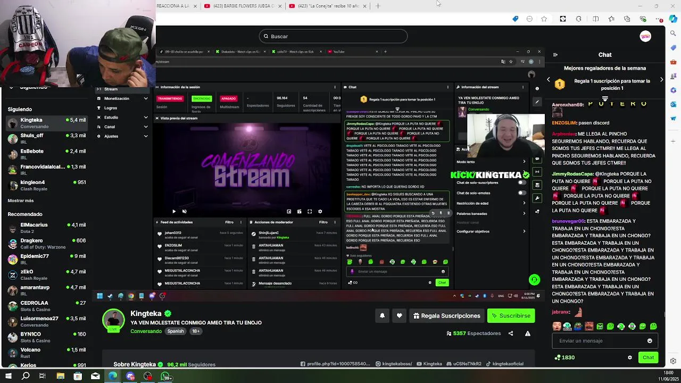Screen dimensions: 681x383
Task: Open Microsoft Edge from taskbar
Action: pyautogui.click(x=113, y=377)
